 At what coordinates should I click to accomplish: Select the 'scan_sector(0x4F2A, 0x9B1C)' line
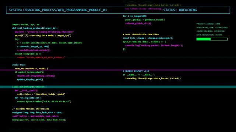tap(31, 69)
